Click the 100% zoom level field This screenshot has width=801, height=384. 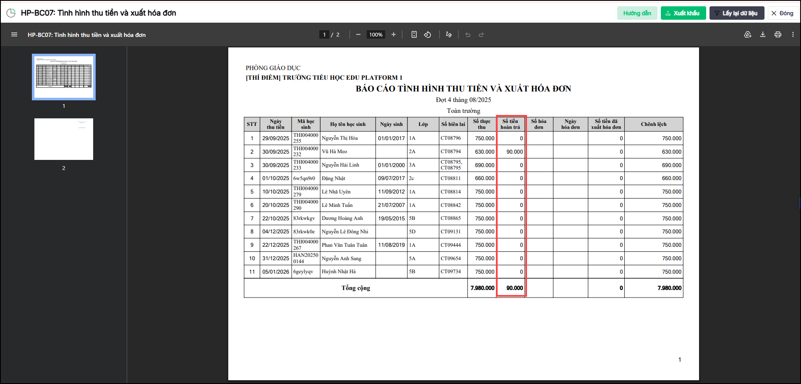376,34
